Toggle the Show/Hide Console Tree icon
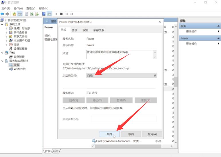221x157 pixels. click(20, 14)
